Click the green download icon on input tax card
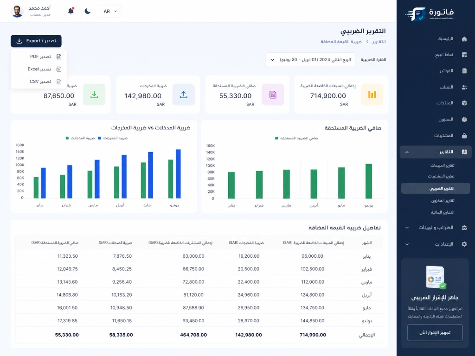Image resolution: width=475 pixels, height=356 pixels. (x=94, y=95)
